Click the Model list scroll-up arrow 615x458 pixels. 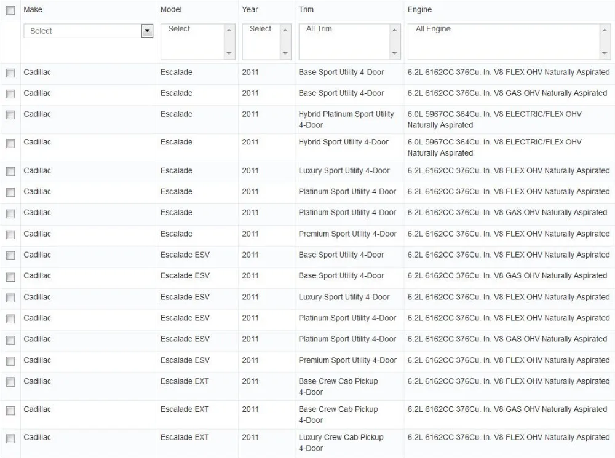[x=229, y=30]
